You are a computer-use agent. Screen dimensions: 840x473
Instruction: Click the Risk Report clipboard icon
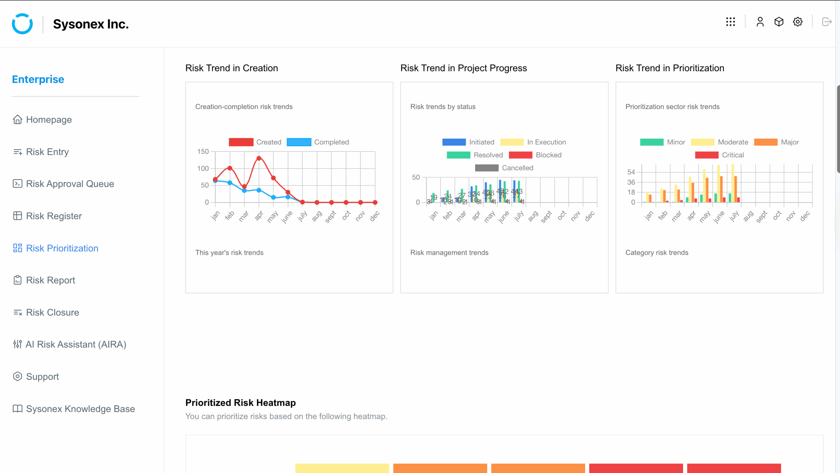[17, 280]
